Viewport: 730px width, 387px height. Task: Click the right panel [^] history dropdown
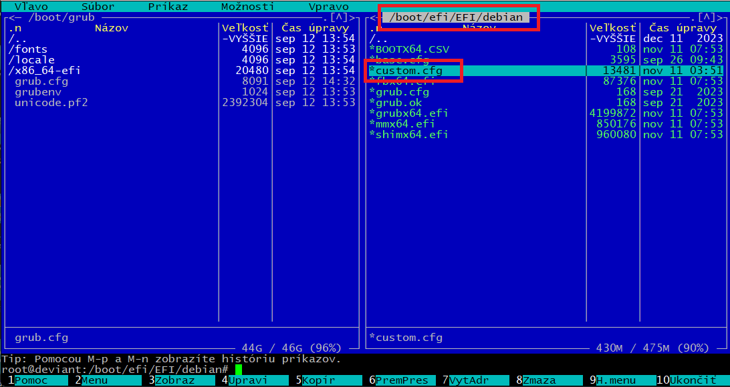coord(707,17)
